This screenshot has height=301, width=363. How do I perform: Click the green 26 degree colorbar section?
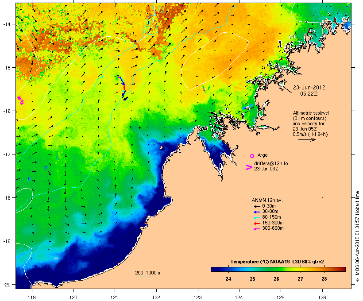277,269
